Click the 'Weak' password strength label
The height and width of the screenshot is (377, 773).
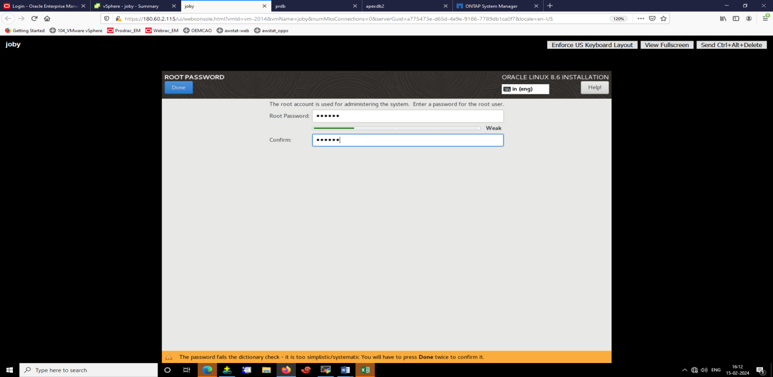[493, 128]
